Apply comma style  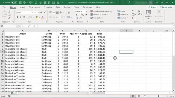click(x=86, y=15)
